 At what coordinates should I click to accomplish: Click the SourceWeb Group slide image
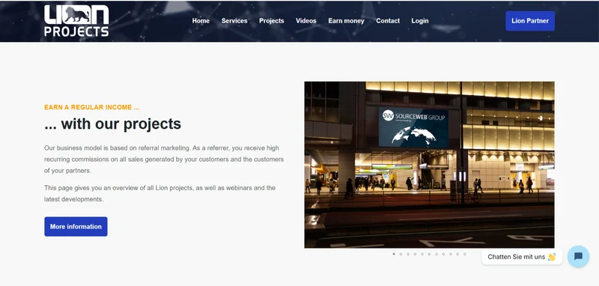[x=429, y=165]
